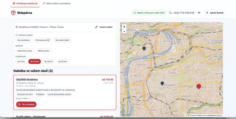Toggle the 'Větší prostor' size chip

pyautogui.click(x=43, y=51)
